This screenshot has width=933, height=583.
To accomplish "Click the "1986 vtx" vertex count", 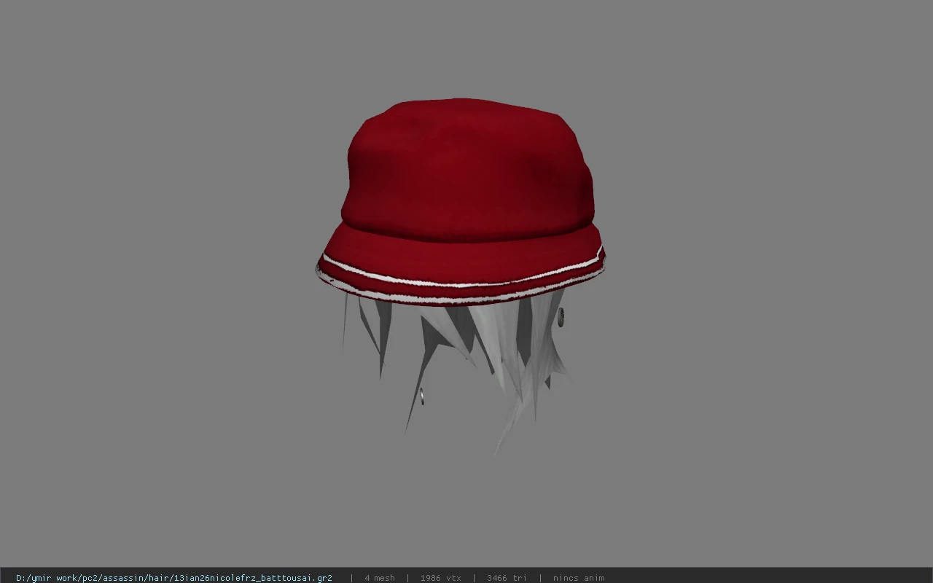I will [x=441, y=578].
